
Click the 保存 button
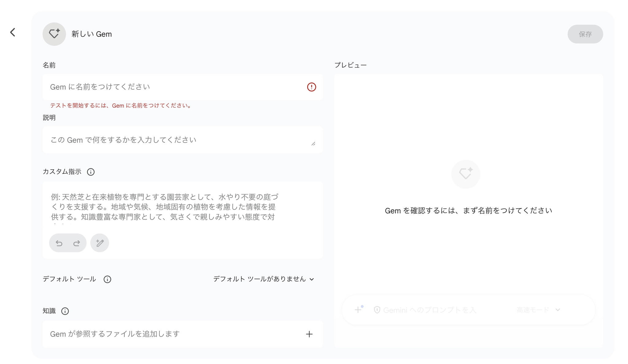(585, 34)
